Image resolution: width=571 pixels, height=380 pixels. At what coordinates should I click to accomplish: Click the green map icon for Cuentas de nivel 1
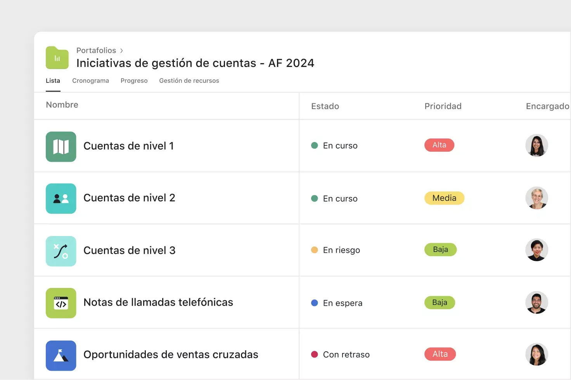click(61, 147)
